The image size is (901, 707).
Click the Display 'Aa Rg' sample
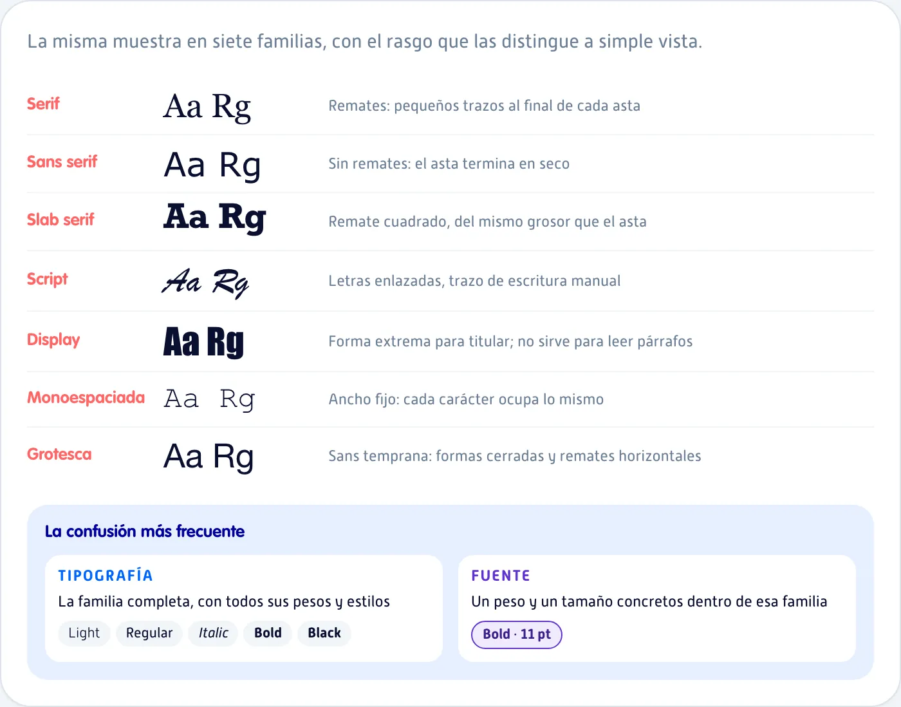(x=204, y=342)
